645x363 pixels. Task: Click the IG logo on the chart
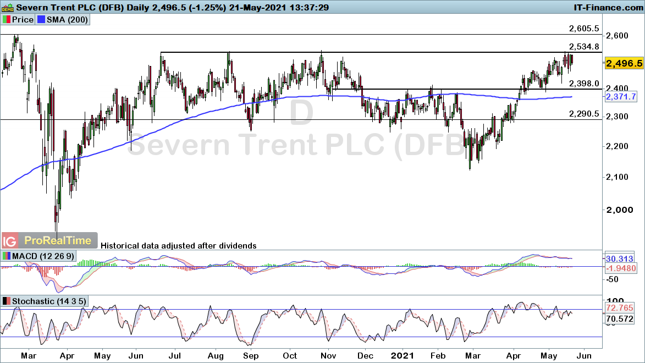click(x=9, y=240)
